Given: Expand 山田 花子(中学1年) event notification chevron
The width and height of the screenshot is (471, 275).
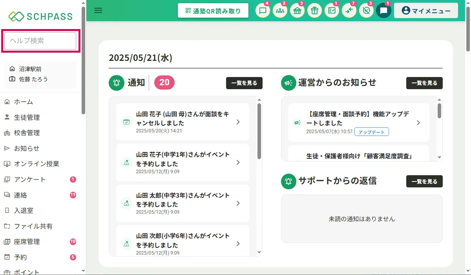Looking at the screenshot, I should tap(238, 162).
